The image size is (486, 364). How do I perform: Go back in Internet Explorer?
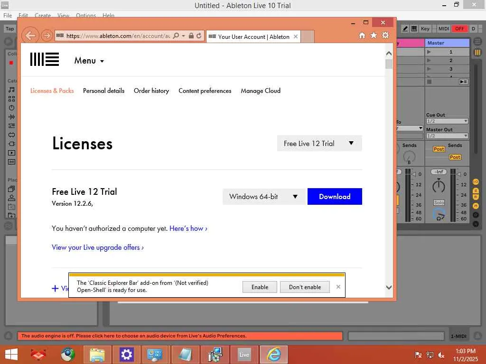coord(30,36)
